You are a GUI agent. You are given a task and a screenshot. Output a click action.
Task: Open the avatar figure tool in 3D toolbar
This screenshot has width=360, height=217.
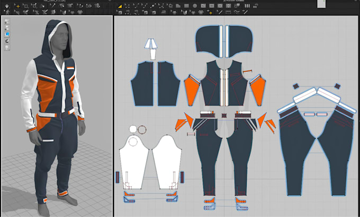click(7, 12)
